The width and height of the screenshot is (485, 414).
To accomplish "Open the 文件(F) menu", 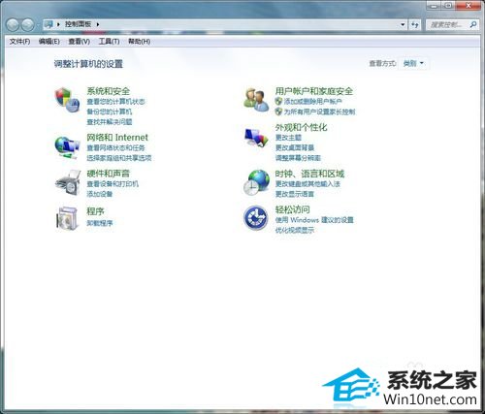I will pyautogui.click(x=19, y=42).
